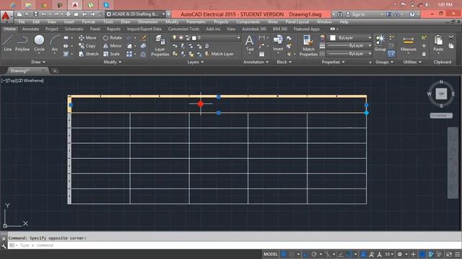Toggle clean screen icon in status bar
The image size is (462, 259).
[x=449, y=254]
